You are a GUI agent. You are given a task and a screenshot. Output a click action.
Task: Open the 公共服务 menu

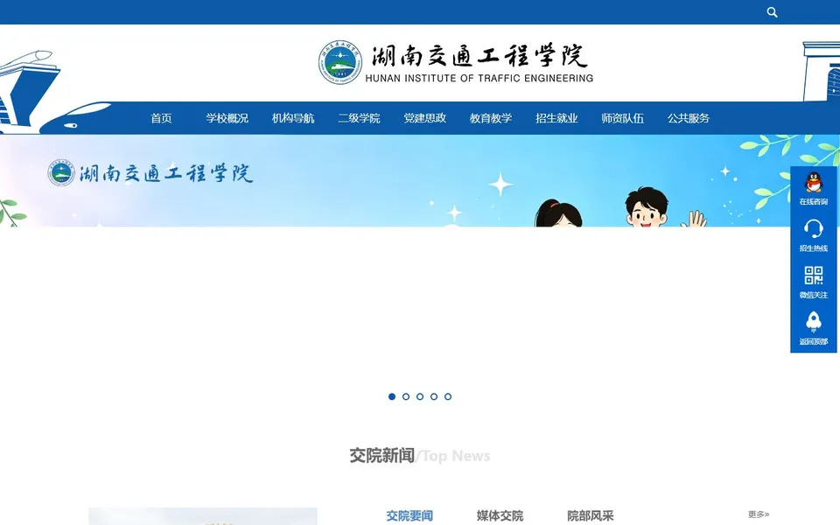click(x=689, y=118)
